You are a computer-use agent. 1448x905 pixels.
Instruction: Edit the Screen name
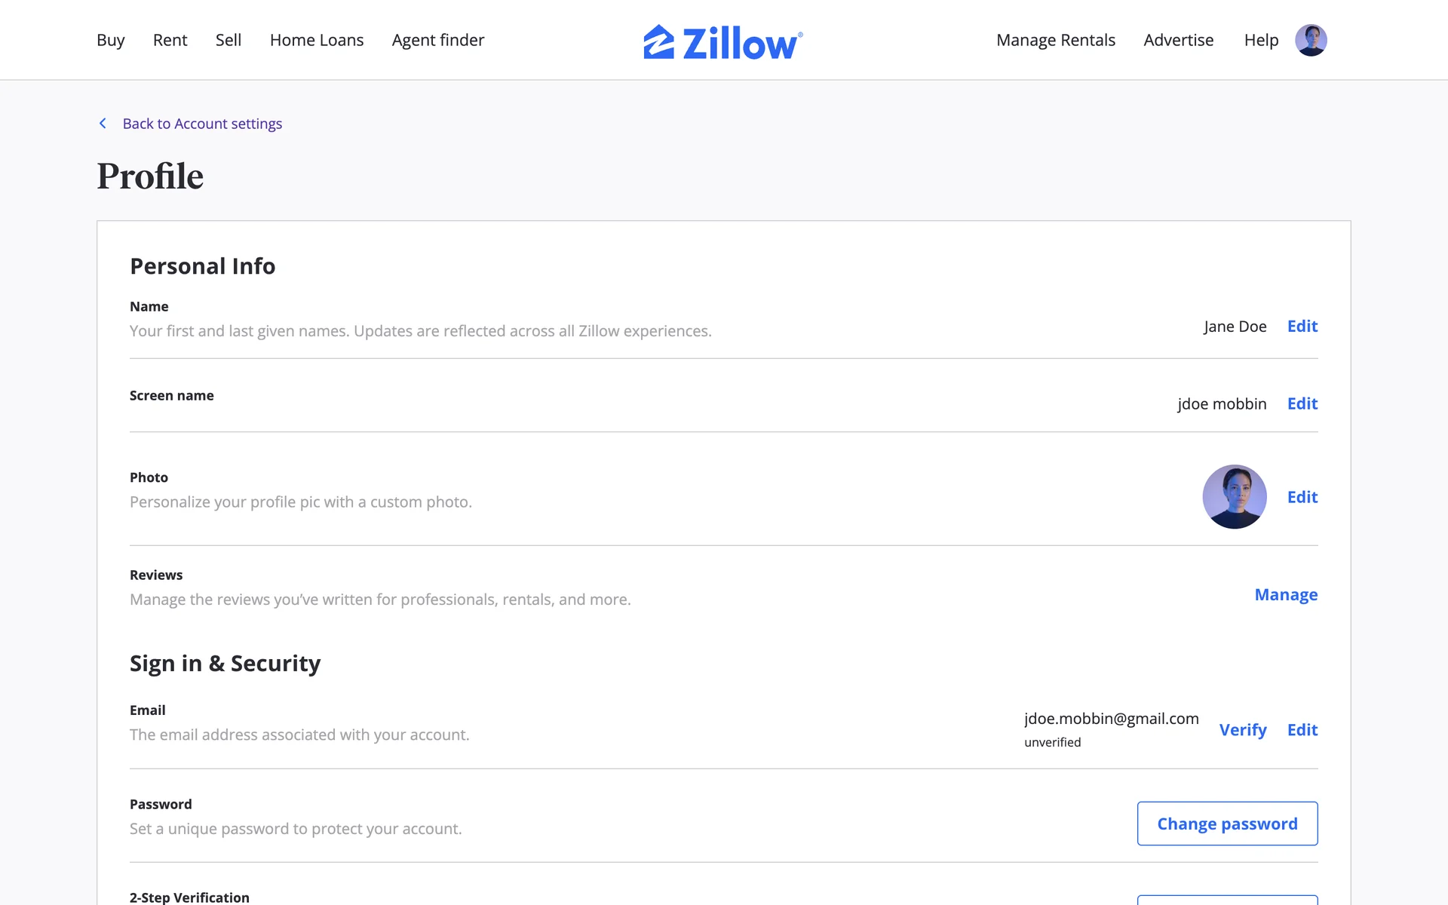[x=1302, y=403]
